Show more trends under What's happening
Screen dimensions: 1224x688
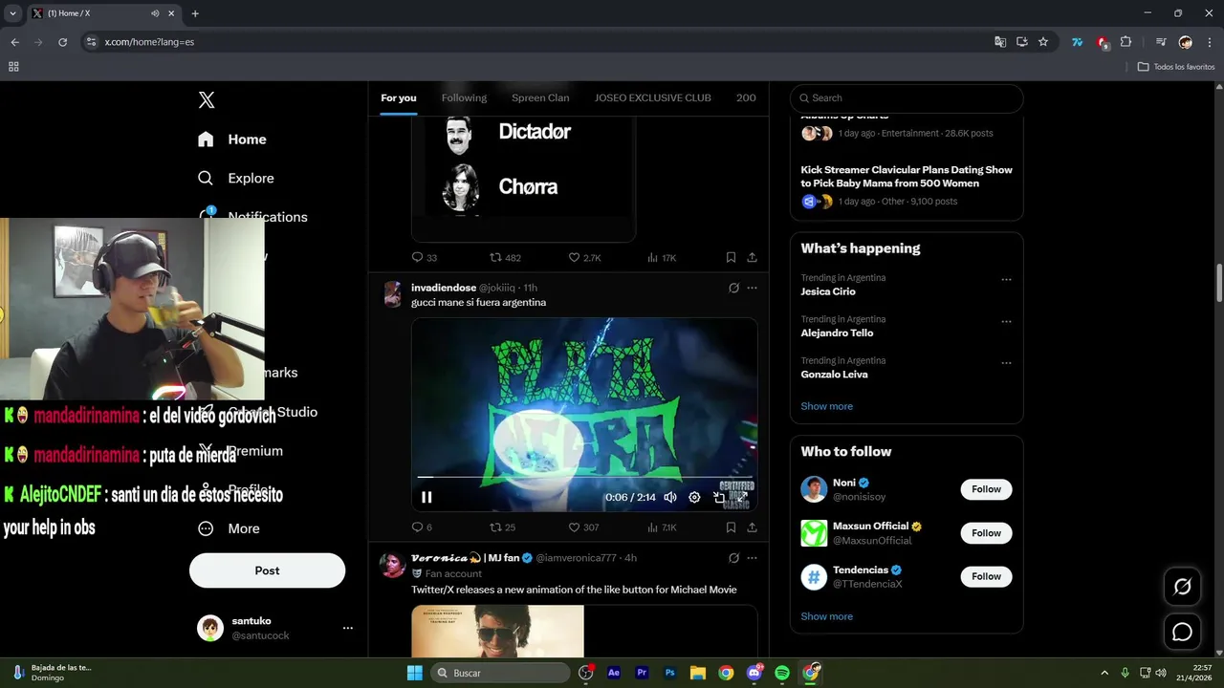click(x=826, y=406)
